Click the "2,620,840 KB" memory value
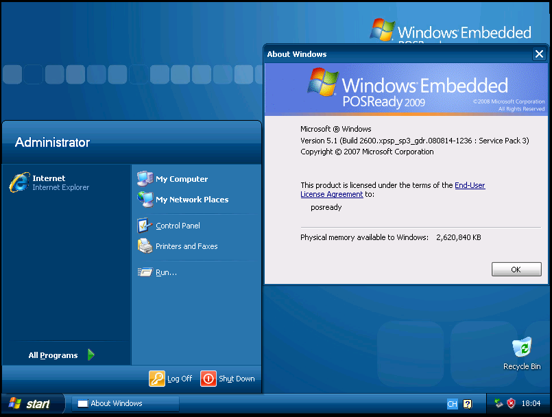The image size is (552, 417). click(x=458, y=237)
